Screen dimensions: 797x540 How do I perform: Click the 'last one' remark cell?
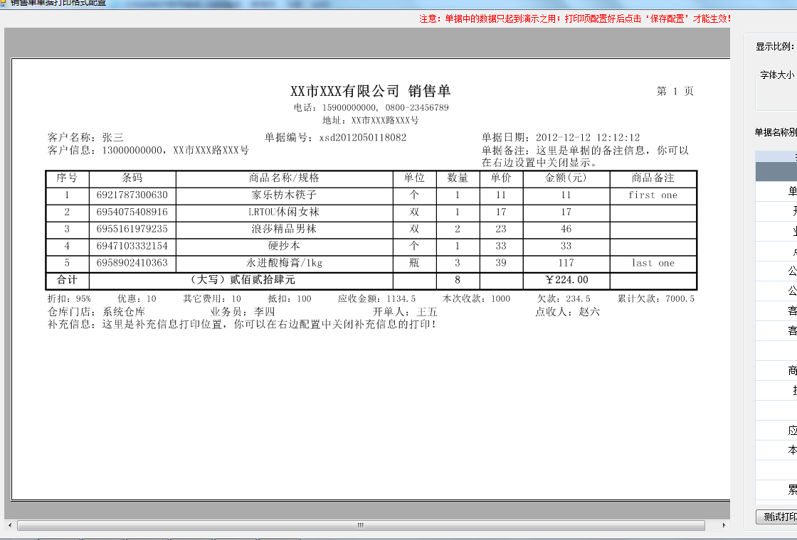(653, 263)
